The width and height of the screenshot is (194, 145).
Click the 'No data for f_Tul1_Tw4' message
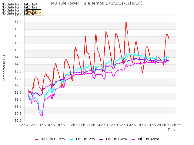pyautogui.click(x=19, y=4)
